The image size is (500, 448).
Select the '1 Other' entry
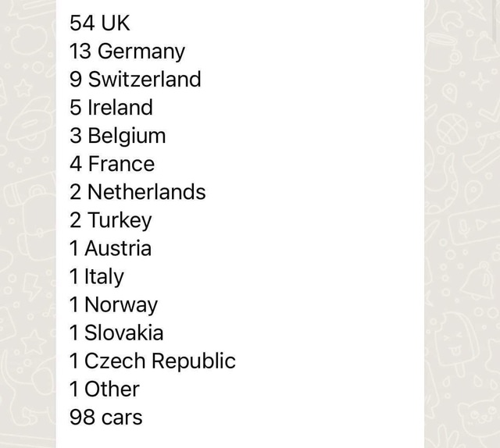[x=105, y=389]
